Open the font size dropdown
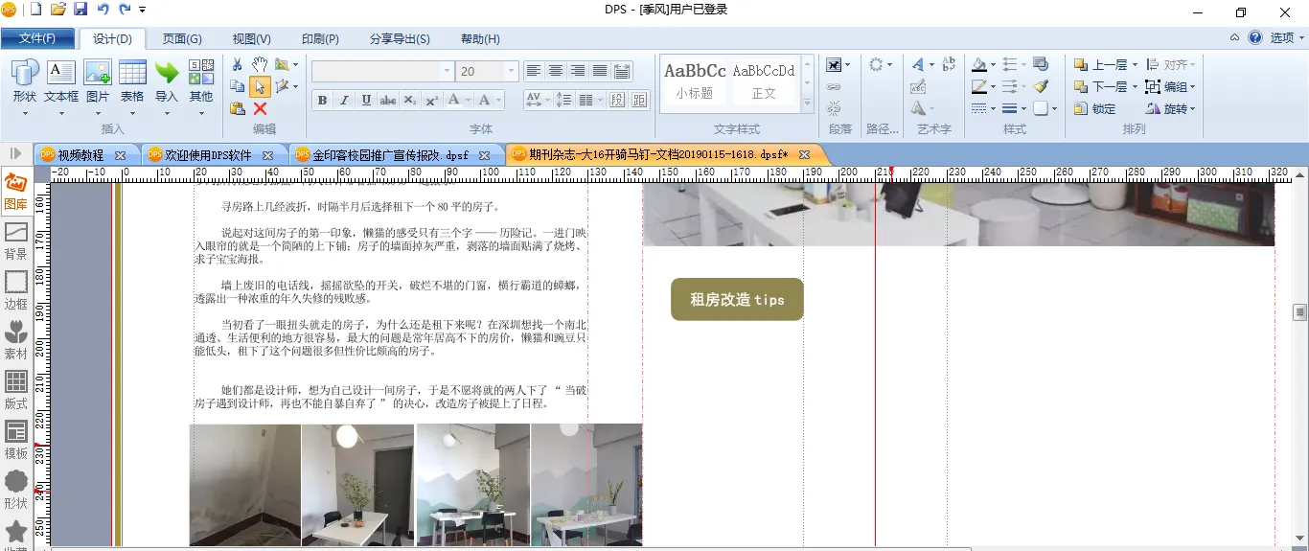The width and height of the screenshot is (1309, 551). pyautogui.click(x=511, y=72)
